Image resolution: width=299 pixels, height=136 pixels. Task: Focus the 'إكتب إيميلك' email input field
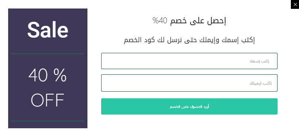click(189, 83)
